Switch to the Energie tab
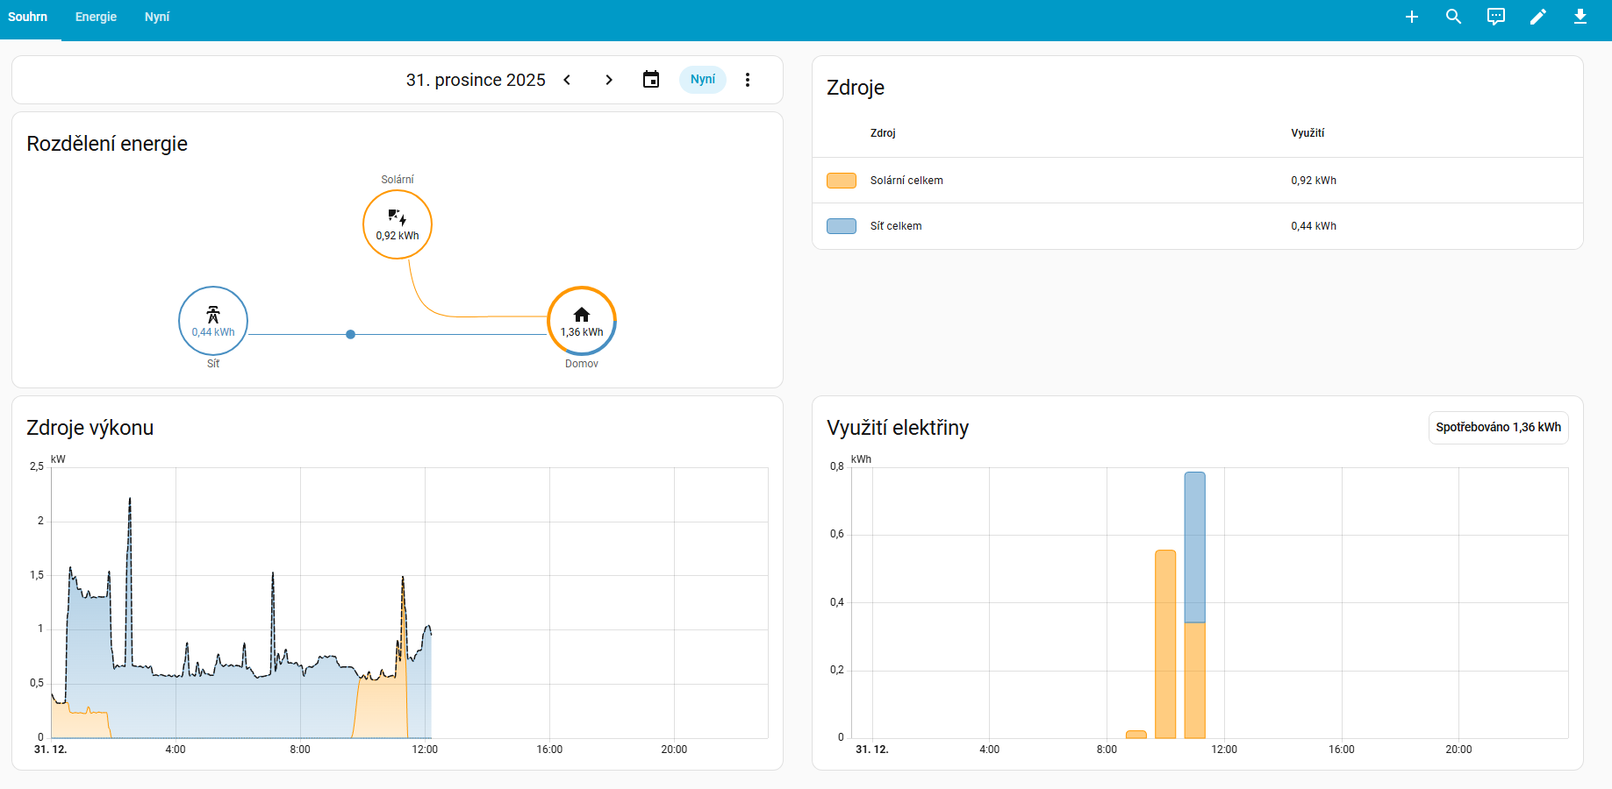 click(x=96, y=17)
